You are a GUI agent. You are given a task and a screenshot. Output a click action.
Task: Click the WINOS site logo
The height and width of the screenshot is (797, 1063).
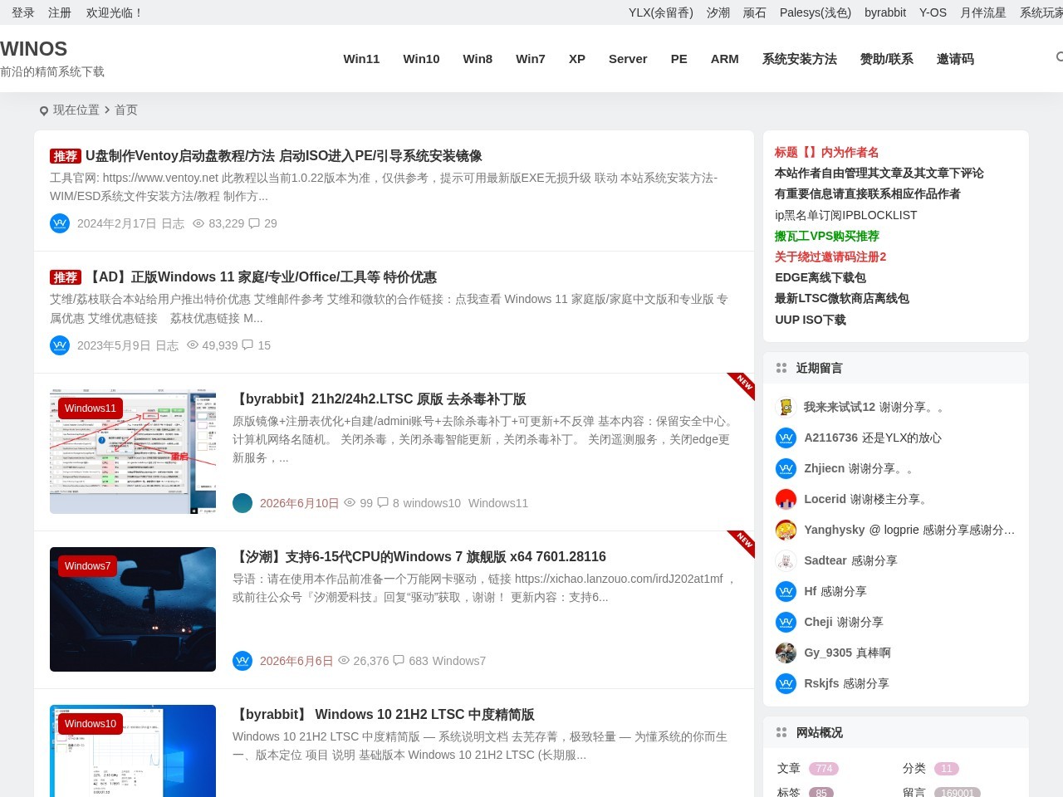(34, 49)
